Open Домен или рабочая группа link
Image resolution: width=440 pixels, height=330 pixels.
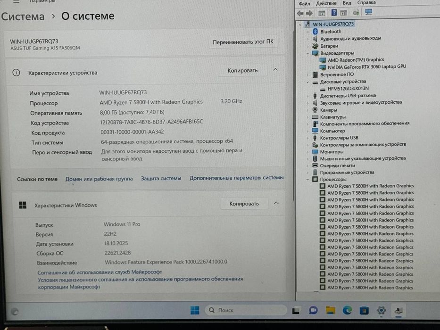coord(99,179)
